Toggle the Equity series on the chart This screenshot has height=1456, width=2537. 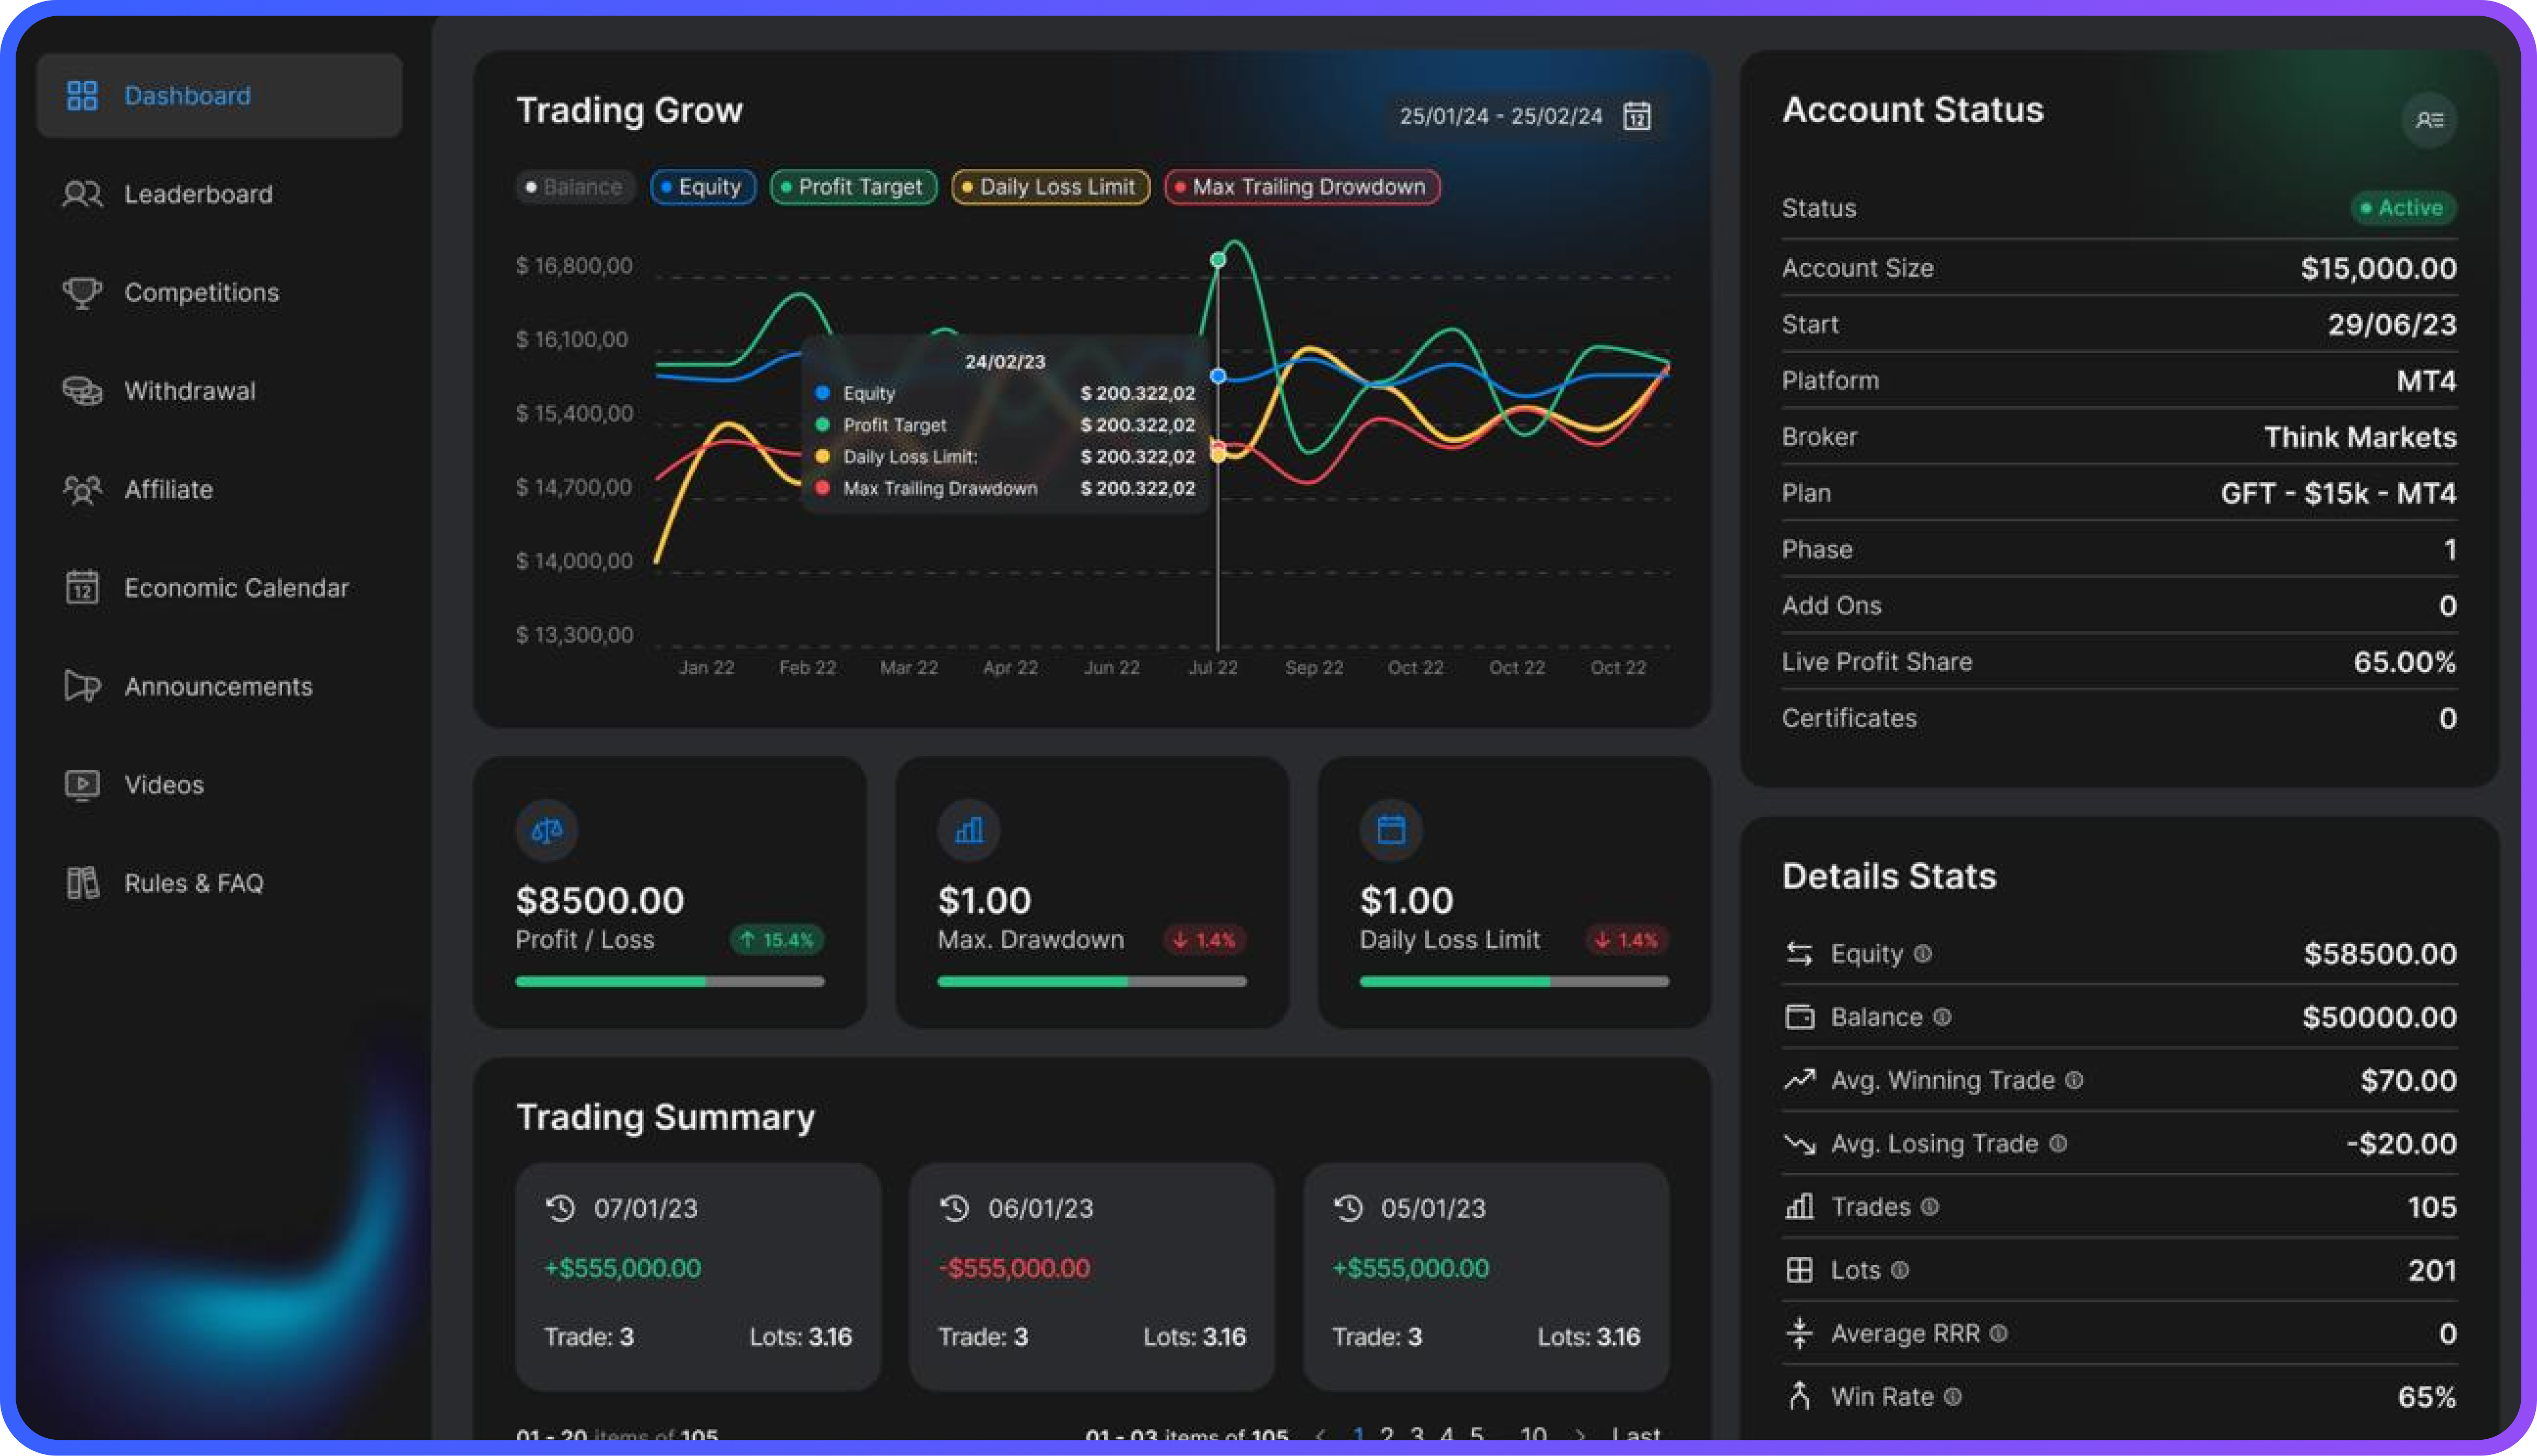pos(702,187)
